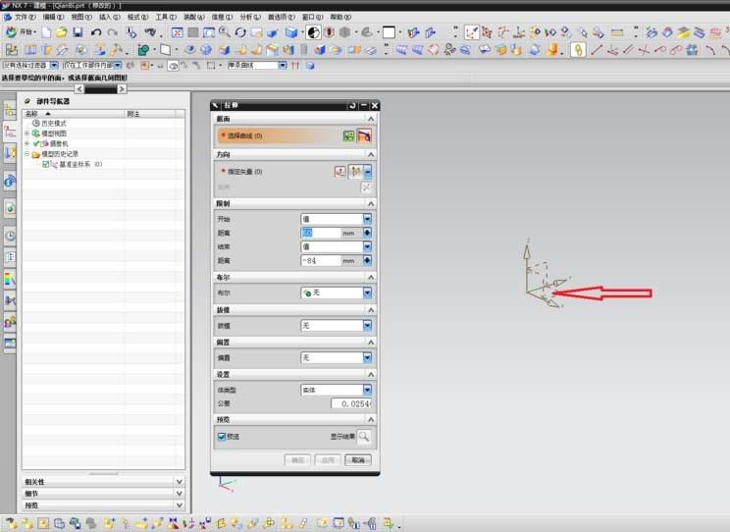Click the 公差 tolerance input field
The width and height of the screenshot is (730, 532).
point(351,403)
